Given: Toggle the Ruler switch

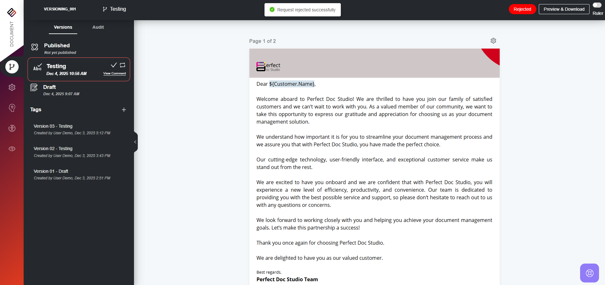Looking at the screenshot, I should (x=597, y=5).
